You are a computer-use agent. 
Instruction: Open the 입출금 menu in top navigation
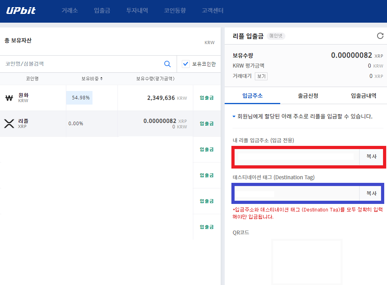click(x=102, y=10)
